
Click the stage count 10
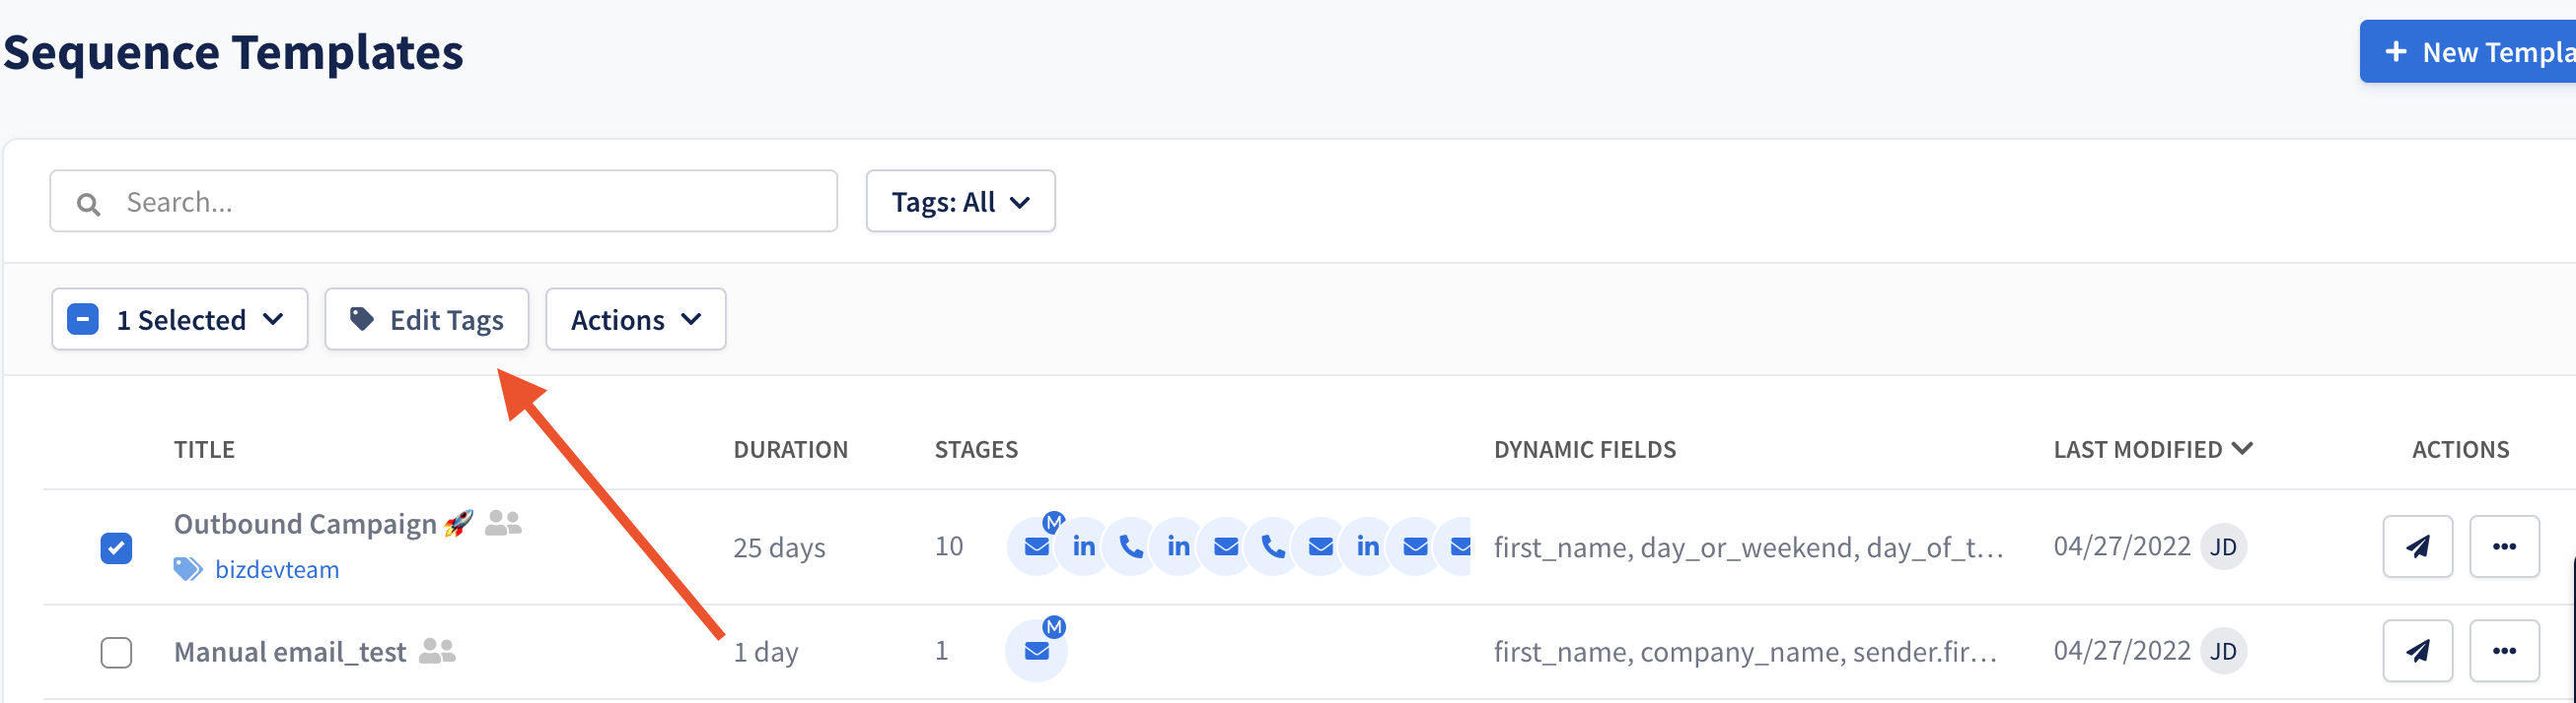point(949,546)
